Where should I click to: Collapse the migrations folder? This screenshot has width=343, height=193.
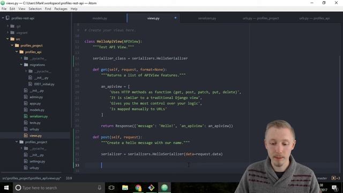21,65
